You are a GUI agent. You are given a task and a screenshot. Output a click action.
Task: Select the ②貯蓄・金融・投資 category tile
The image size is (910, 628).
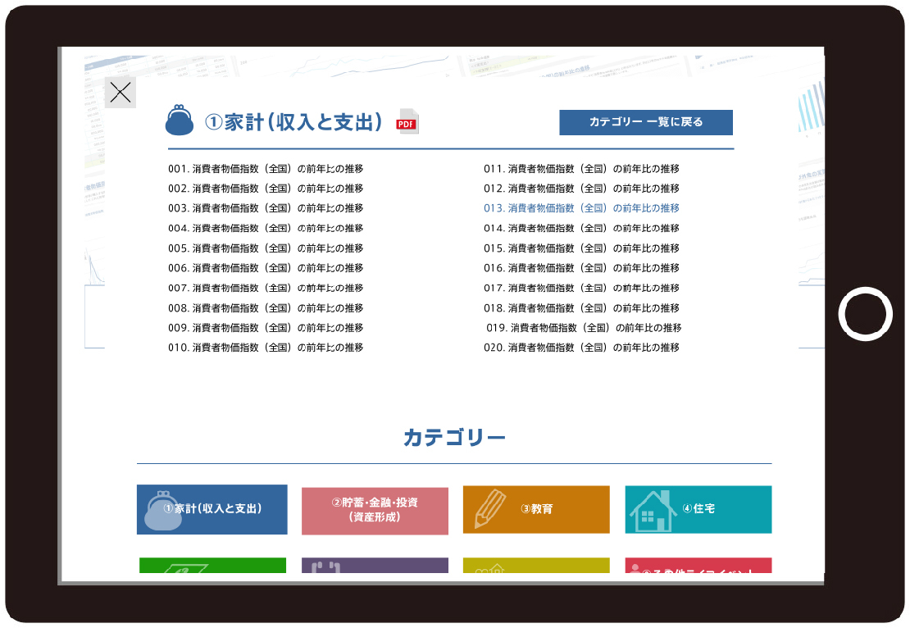tap(375, 511)
